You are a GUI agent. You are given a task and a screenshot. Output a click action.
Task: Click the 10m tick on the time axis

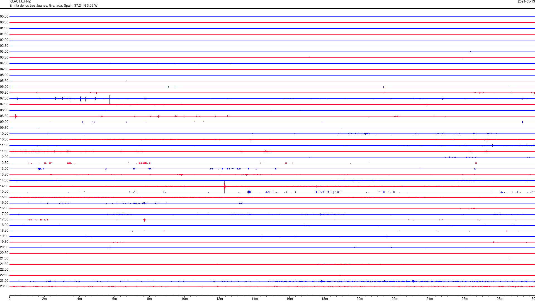click(184, 299)
